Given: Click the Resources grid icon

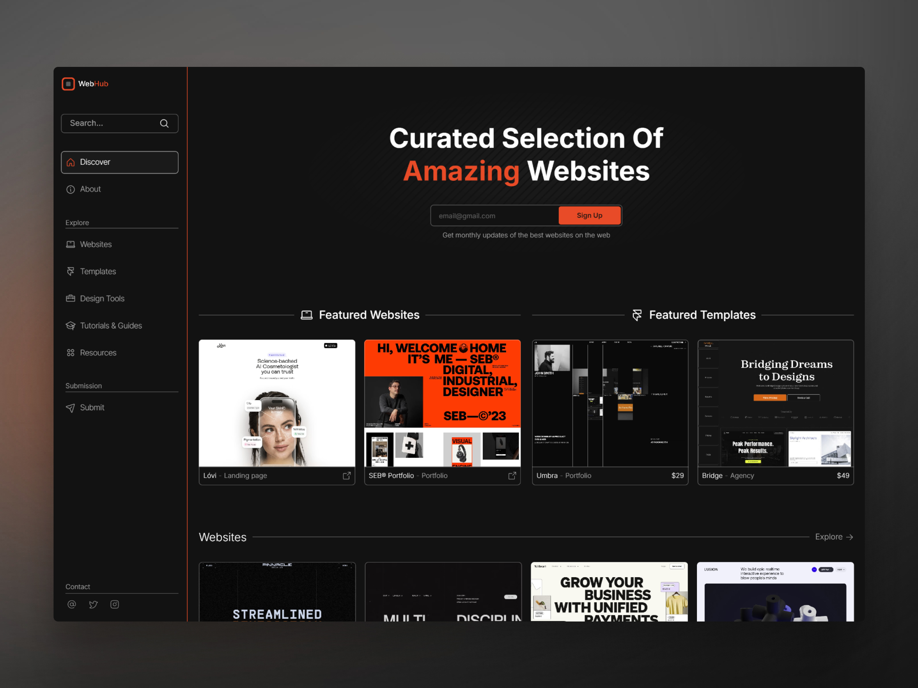Looking at the screenshot, I should pyautogui.click(x=70, y=352).
